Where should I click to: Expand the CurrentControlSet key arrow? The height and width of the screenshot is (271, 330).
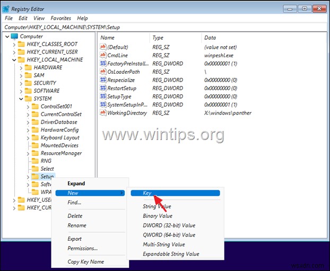tap(28, 115)
